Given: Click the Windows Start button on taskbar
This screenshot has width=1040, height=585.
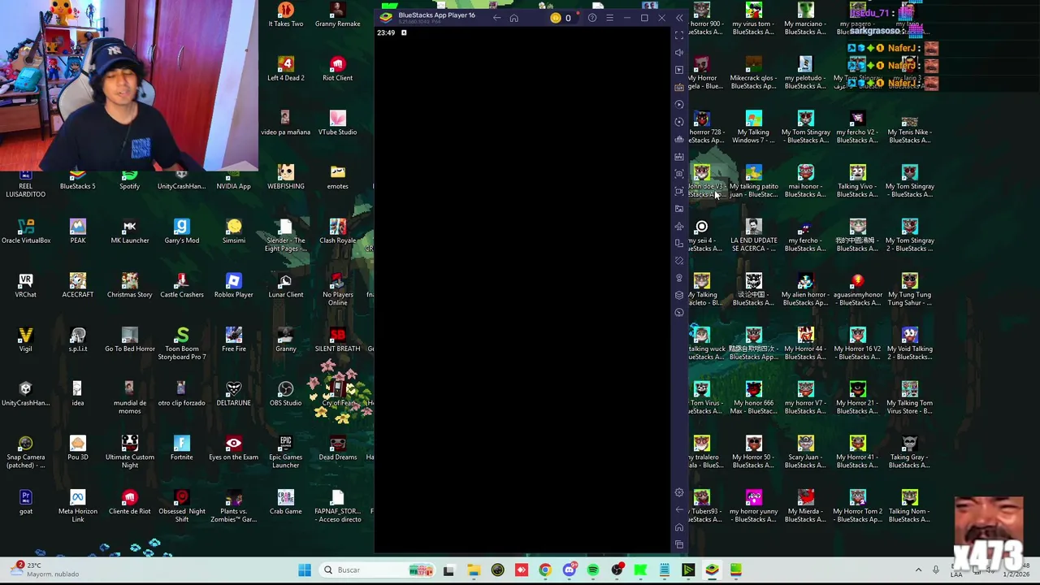Looking at the screenshot, I should 305,570.
